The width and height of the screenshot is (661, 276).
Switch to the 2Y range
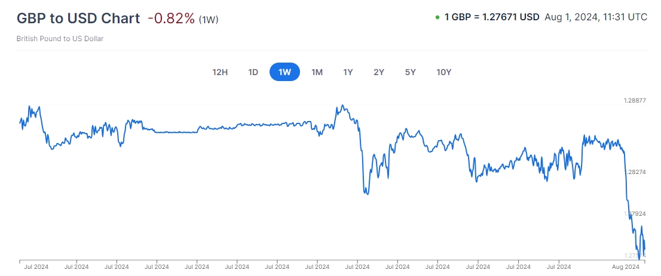pyautogui.click(x=379, y=72)
